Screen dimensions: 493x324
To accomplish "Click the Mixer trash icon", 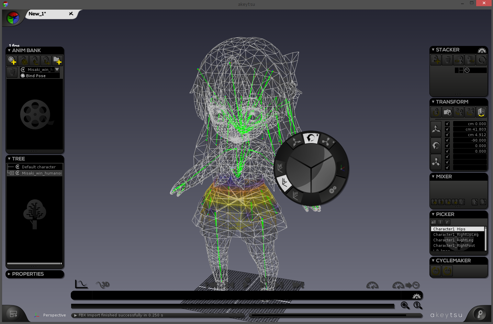I will point(462,202).
